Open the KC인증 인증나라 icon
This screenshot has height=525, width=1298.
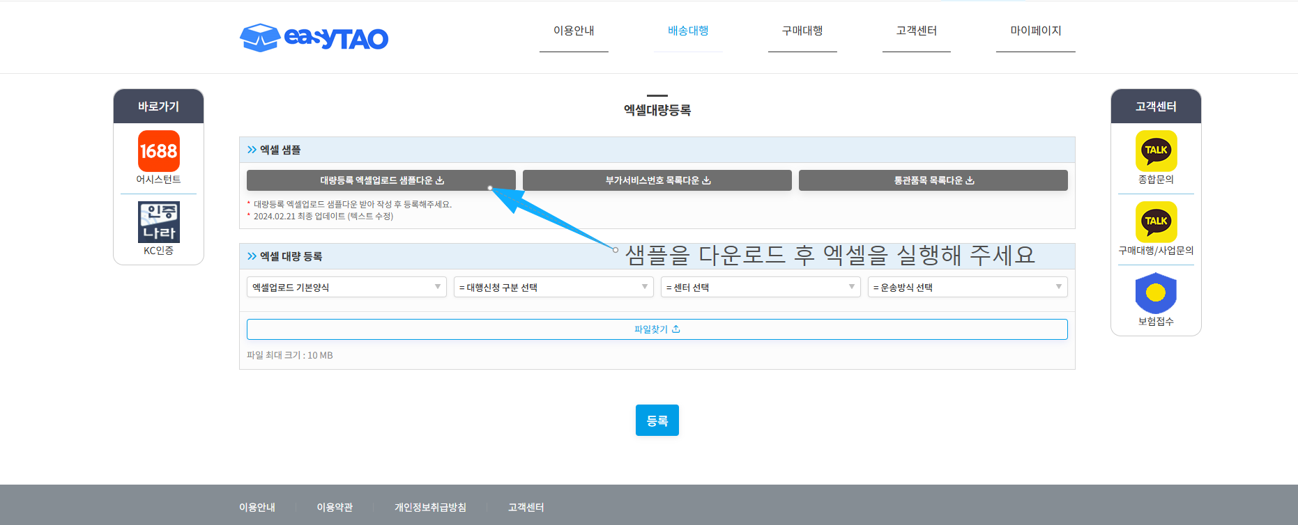point(159,222)
